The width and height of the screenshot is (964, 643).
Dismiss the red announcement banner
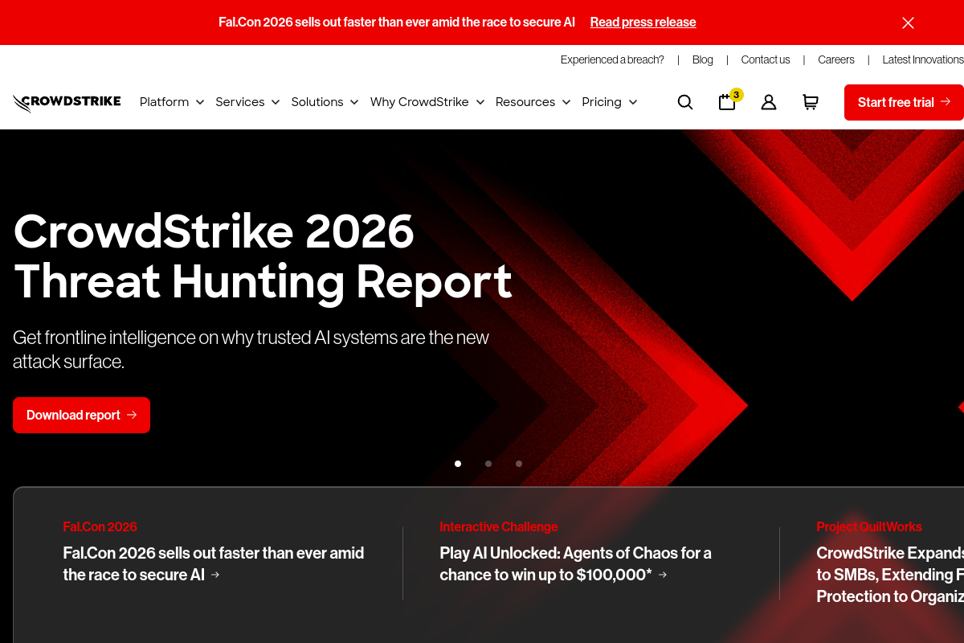tap(908, 23)
